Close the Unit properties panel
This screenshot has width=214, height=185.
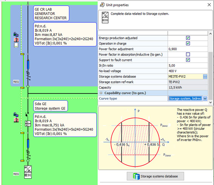209,5
